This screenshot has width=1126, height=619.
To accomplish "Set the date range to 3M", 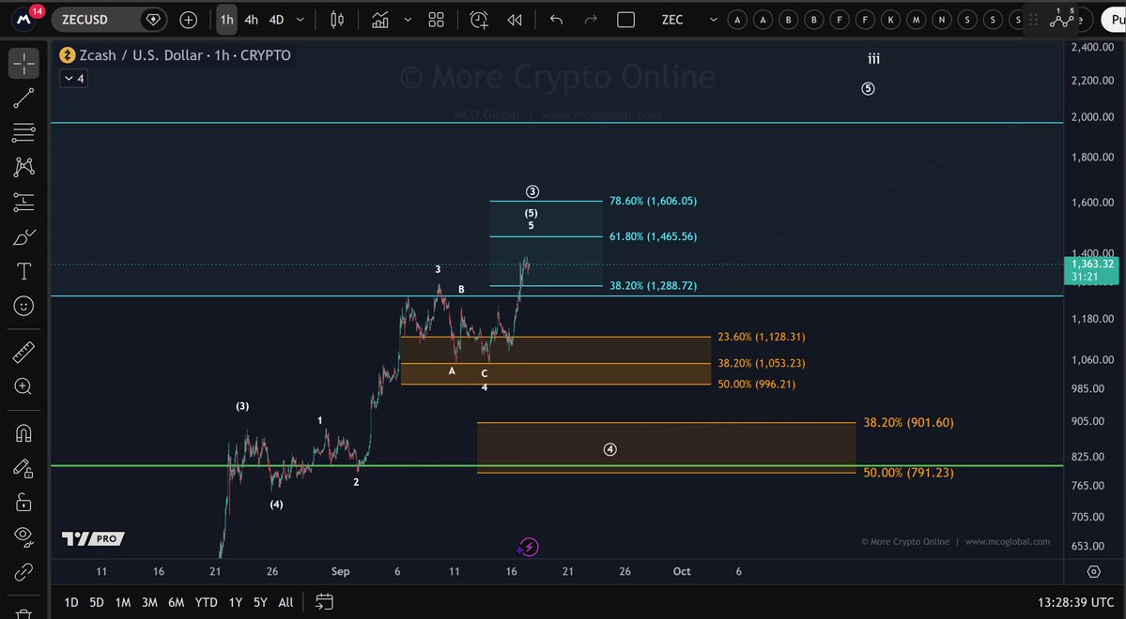I will coord(149,602).
